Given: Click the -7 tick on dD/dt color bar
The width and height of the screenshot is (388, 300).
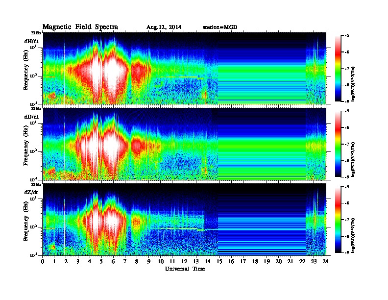Looking at the screenshot, I should tap(347, 144).
